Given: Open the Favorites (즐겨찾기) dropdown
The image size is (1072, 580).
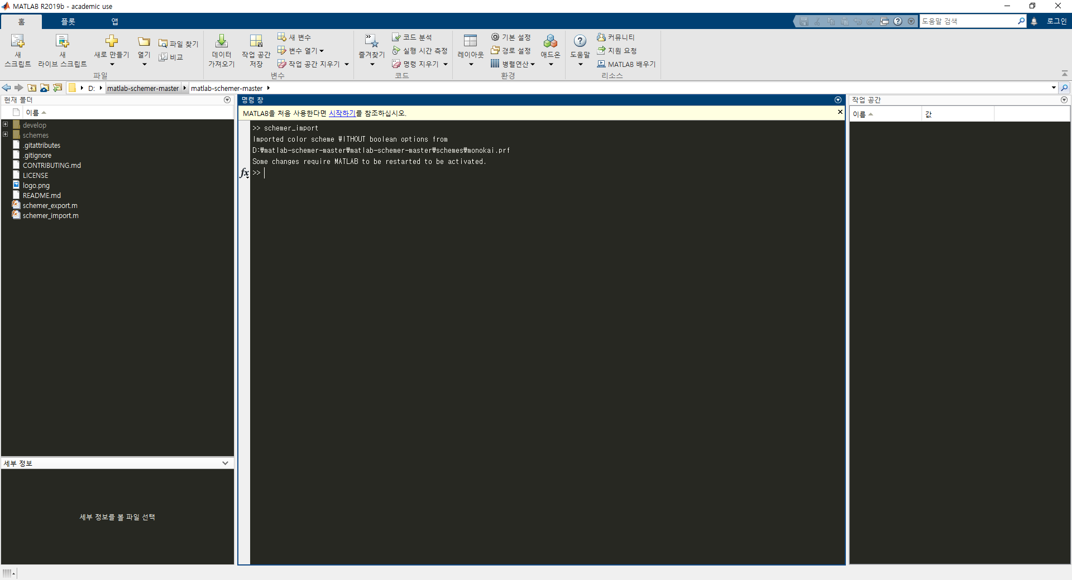Looking at the screenshot, I should click(372, 64).
